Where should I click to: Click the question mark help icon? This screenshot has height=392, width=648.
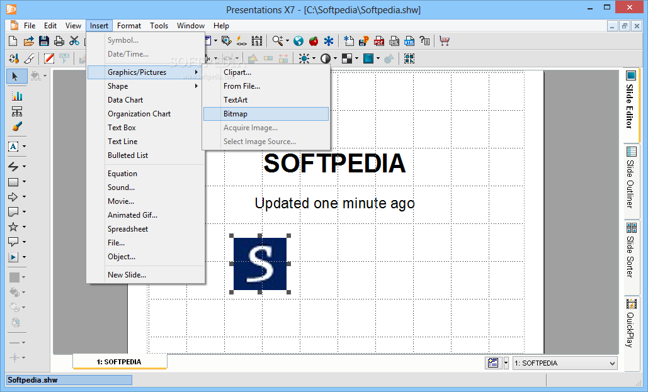pyautogui.click(x=424, y=41)
